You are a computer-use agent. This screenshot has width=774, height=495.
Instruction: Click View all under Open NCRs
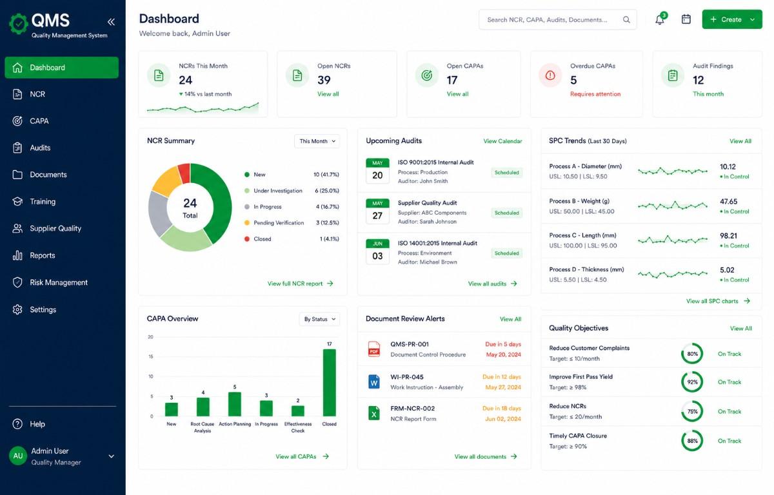(x=328, y=94)
